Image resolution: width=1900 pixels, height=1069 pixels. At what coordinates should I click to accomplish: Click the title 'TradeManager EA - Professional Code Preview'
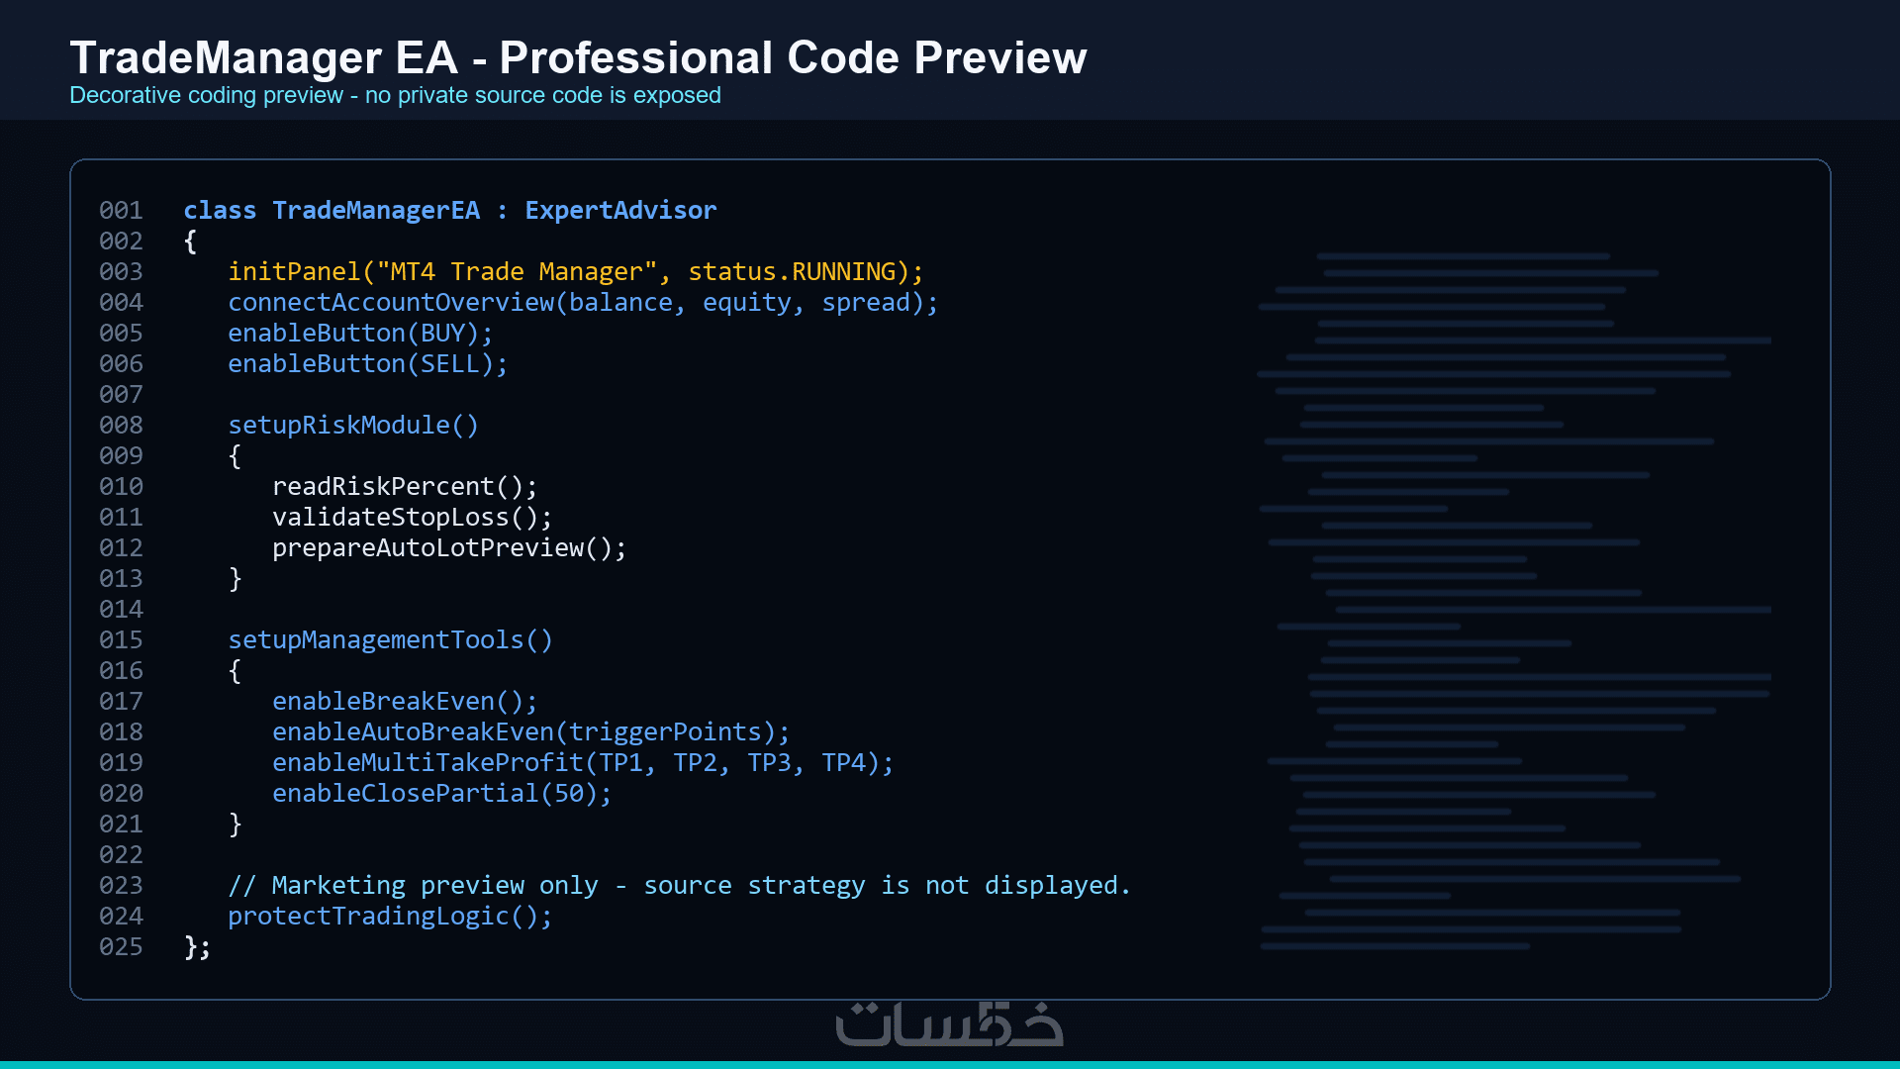[578, 57]
